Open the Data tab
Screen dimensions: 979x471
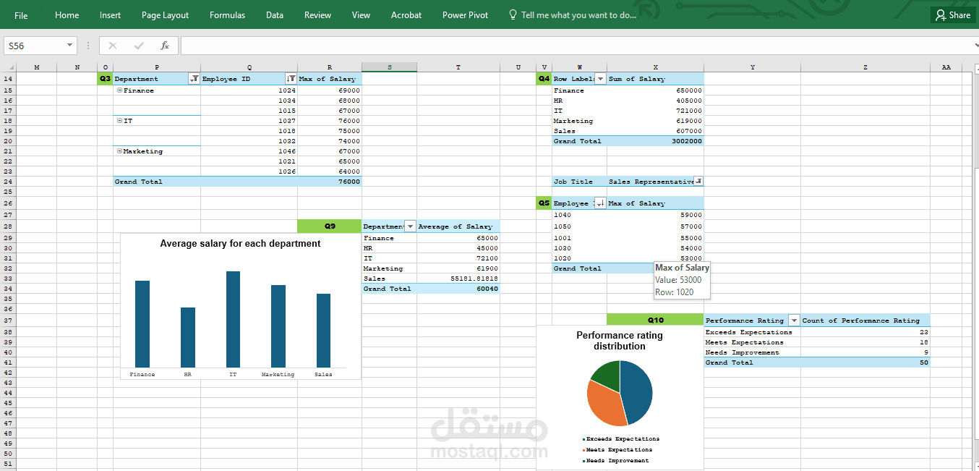coord(275,14)
